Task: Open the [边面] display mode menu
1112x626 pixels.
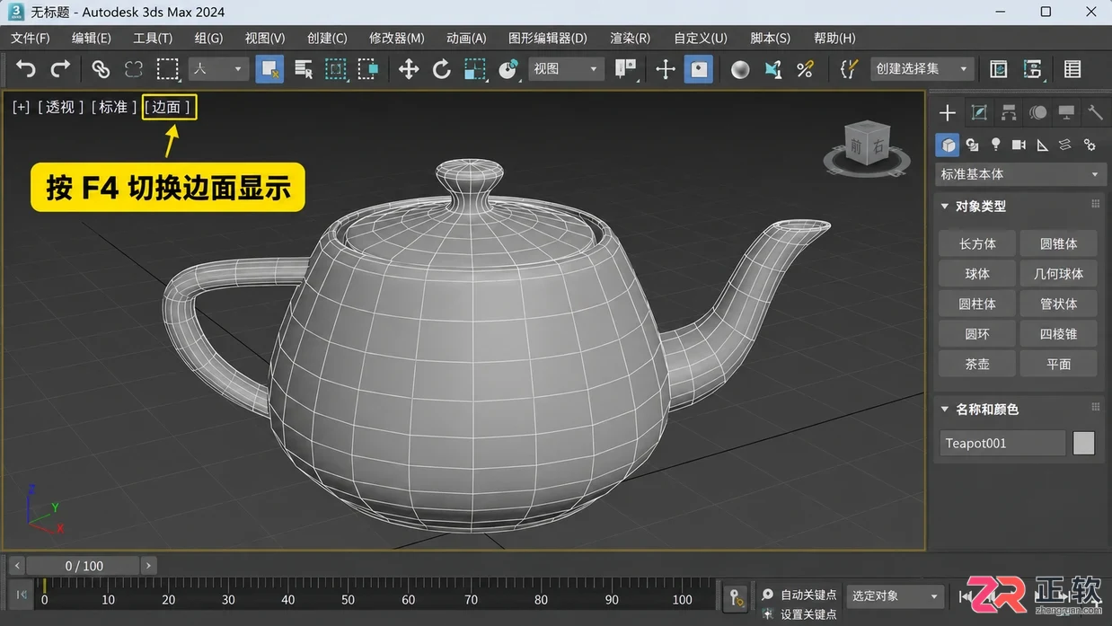Action: coord(168,107)
